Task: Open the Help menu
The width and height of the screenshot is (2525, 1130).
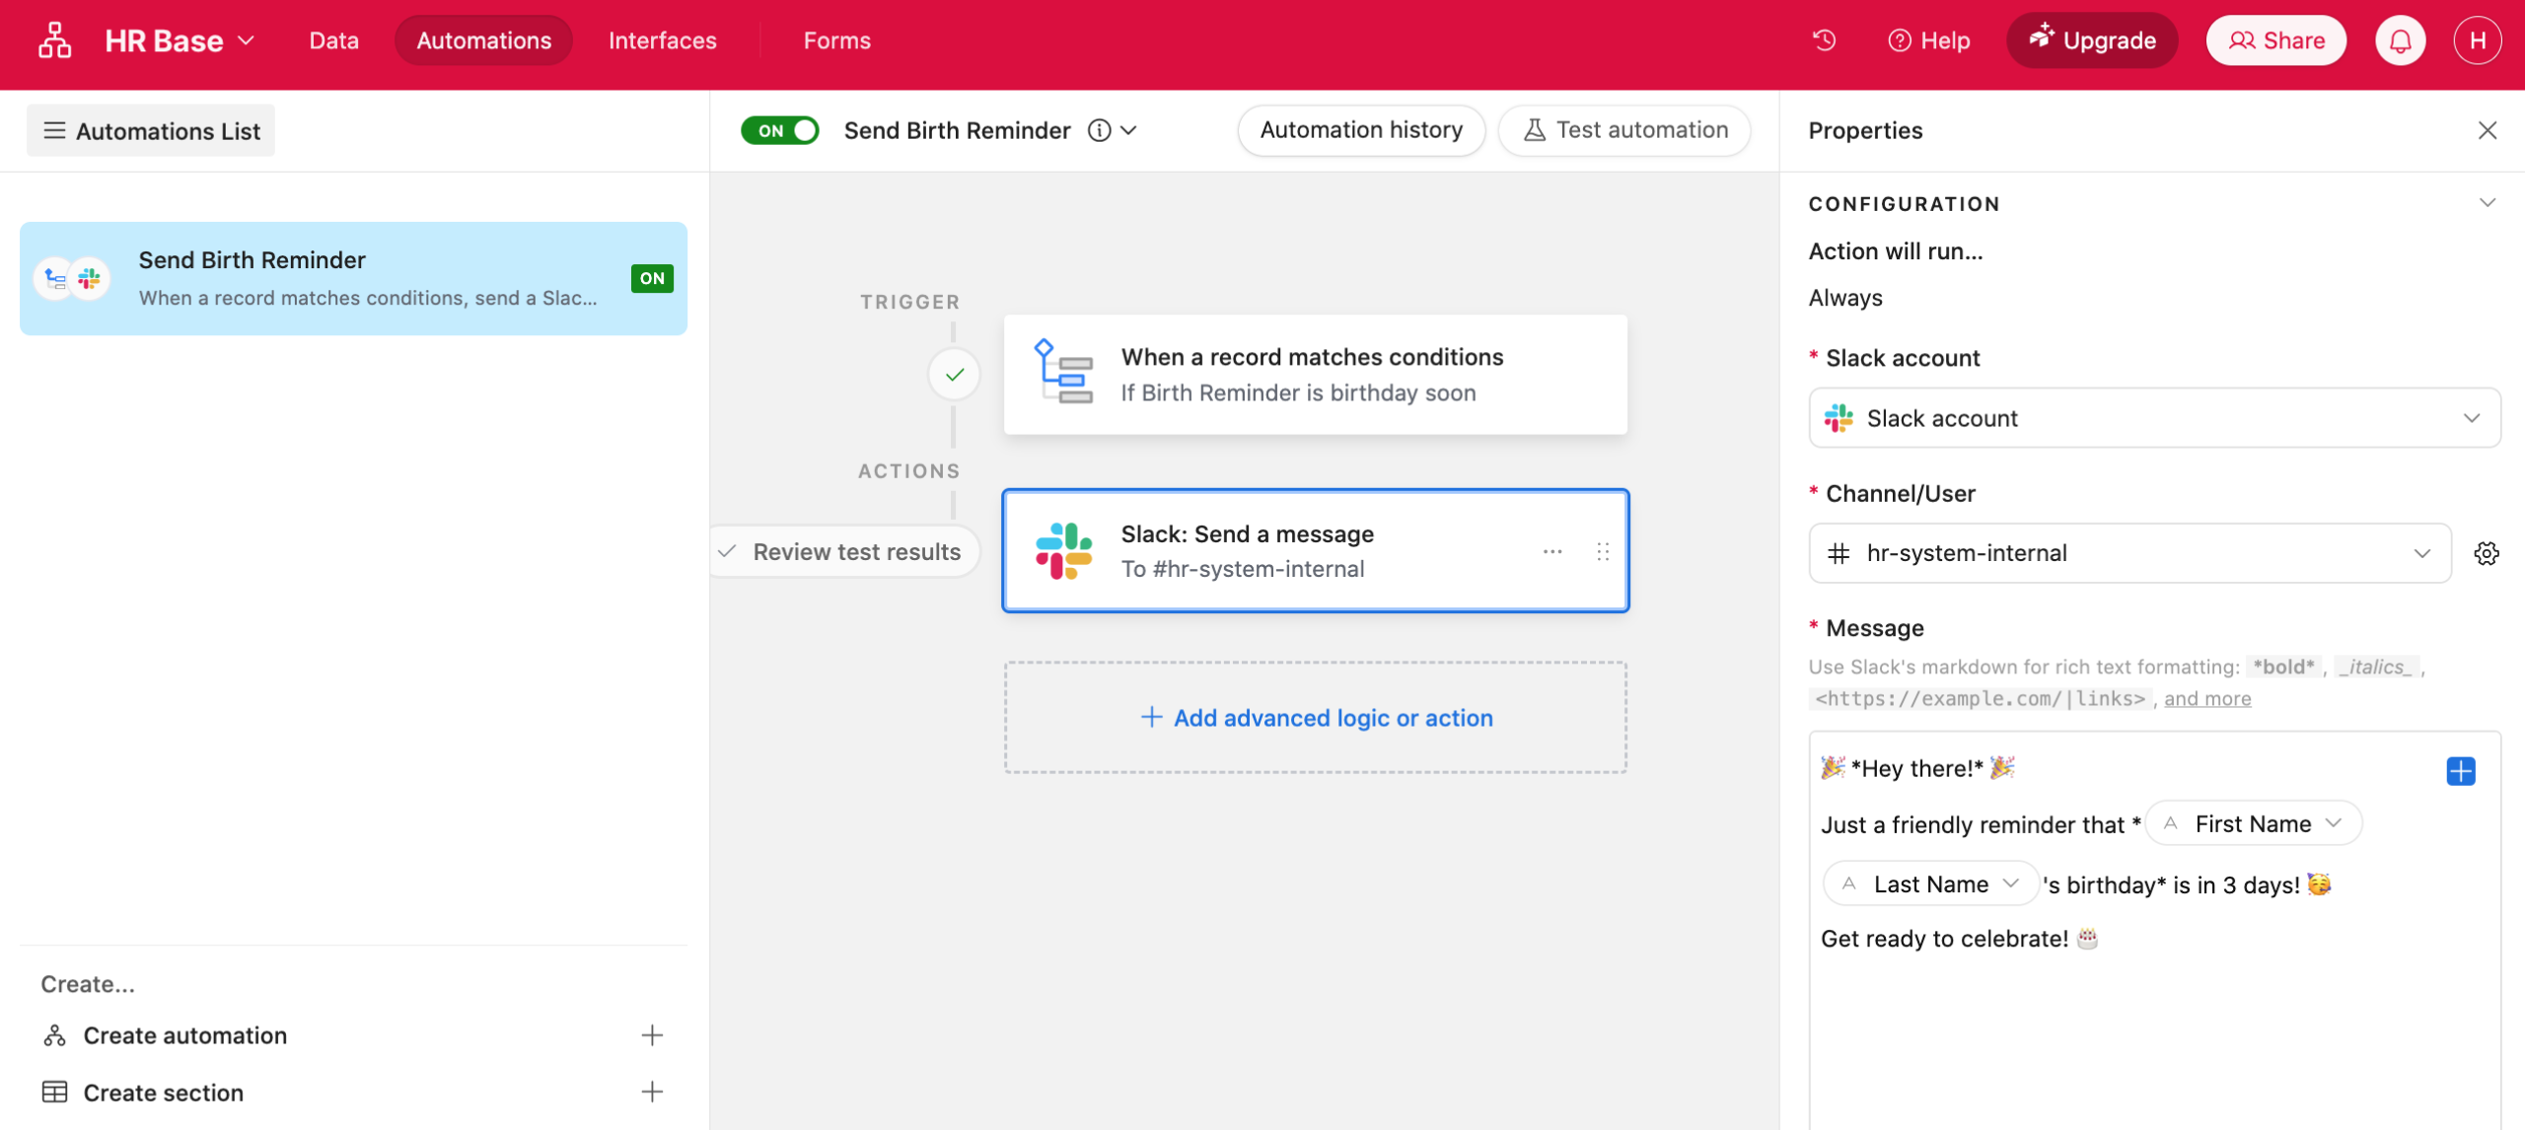Action: [1928, 40]
